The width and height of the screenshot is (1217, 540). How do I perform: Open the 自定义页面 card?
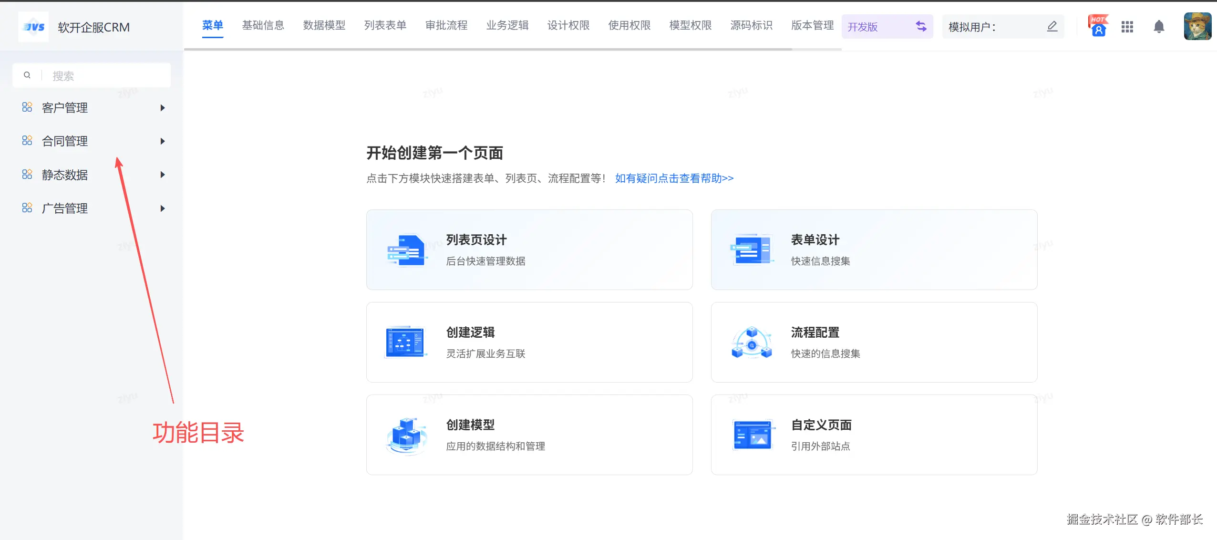pos(874,435)
